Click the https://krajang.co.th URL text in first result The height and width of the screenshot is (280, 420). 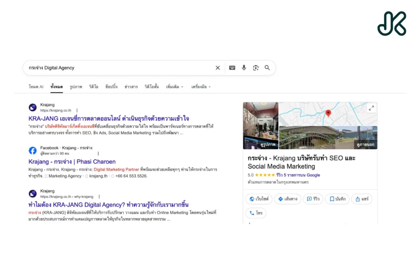pyautogui.click(x=56, y=110)
